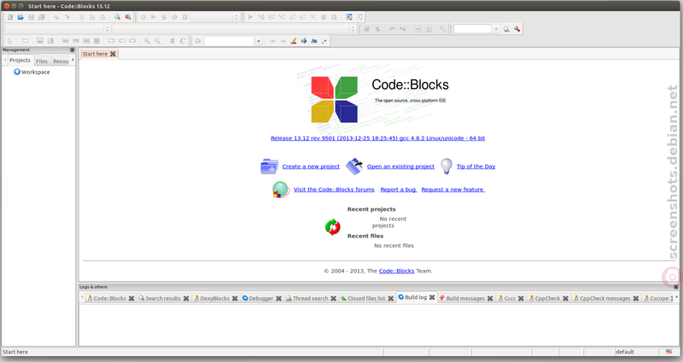
Task: Click the Debug / Continue arrow icon
Action: (250, 17)
